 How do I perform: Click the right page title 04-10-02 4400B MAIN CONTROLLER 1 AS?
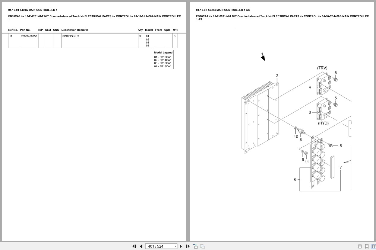pos(223,10)
